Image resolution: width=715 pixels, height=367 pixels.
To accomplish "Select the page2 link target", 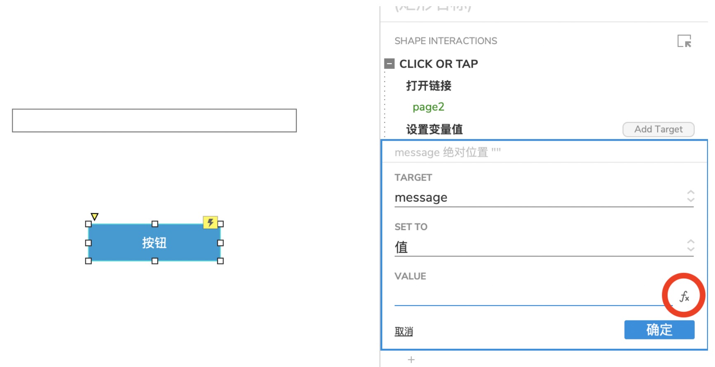I will pyautogui.click(x=428, y=107).
